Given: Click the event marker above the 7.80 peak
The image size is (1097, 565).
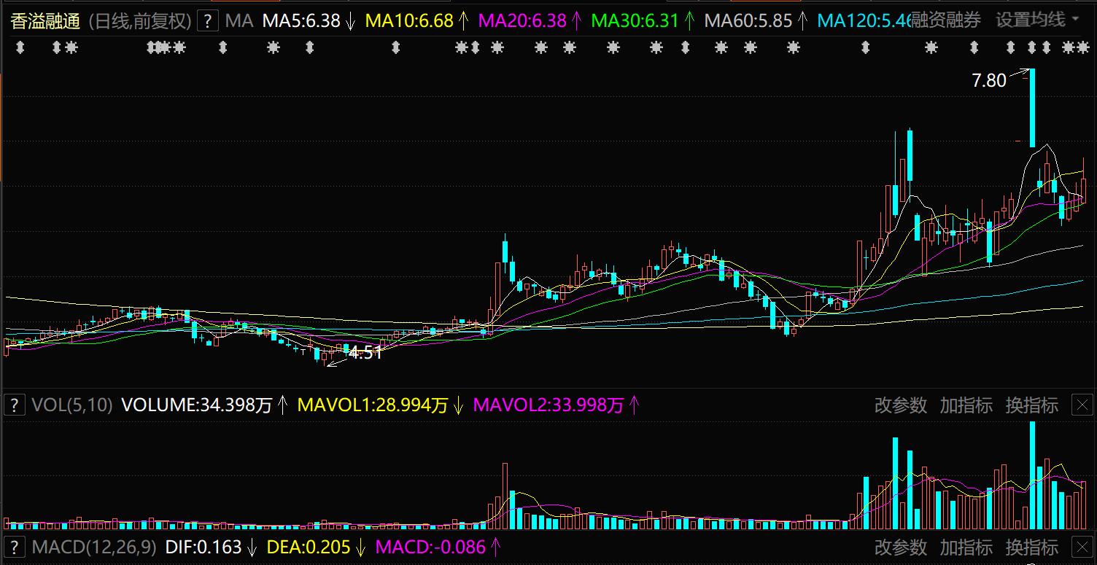Looking at the screenshot, I should (x=1031, y=48).
